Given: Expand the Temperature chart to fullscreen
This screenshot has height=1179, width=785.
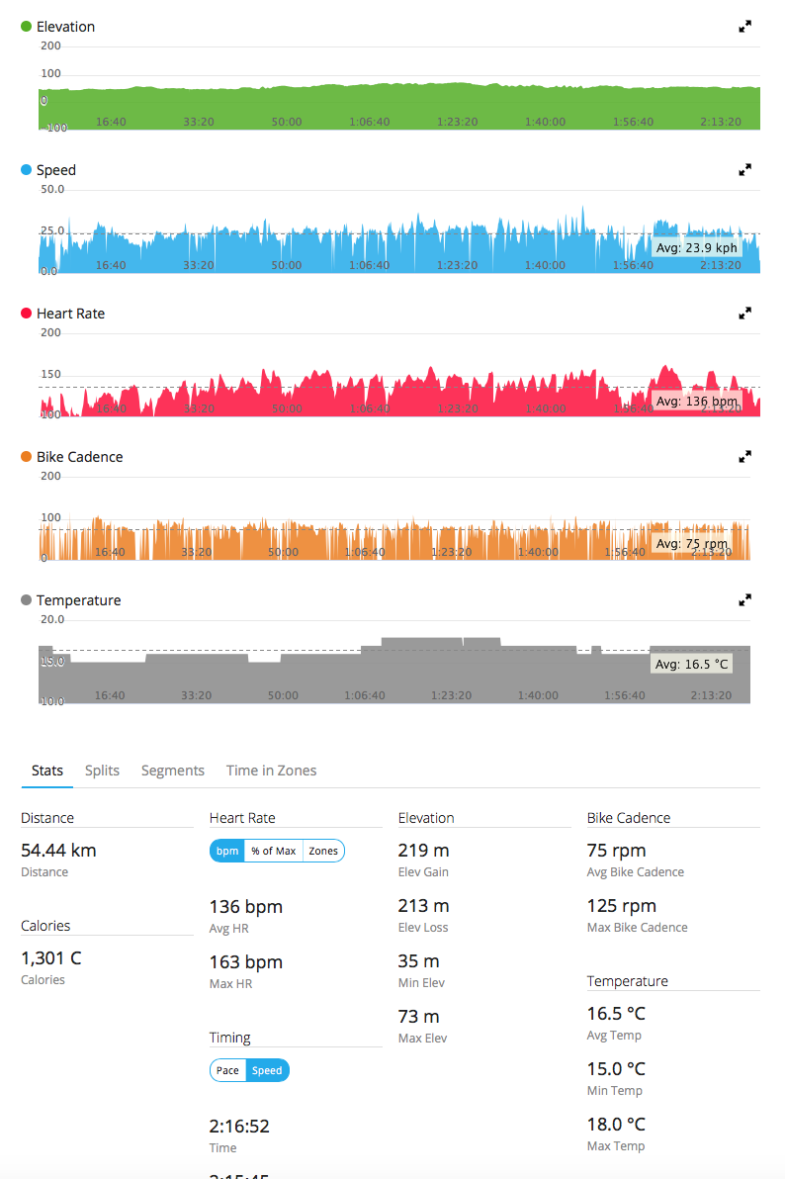Looking at the screenshot, I should coord(745,600).
